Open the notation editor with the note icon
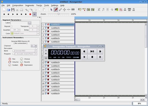148x106 pixels. tap(103, 10)
